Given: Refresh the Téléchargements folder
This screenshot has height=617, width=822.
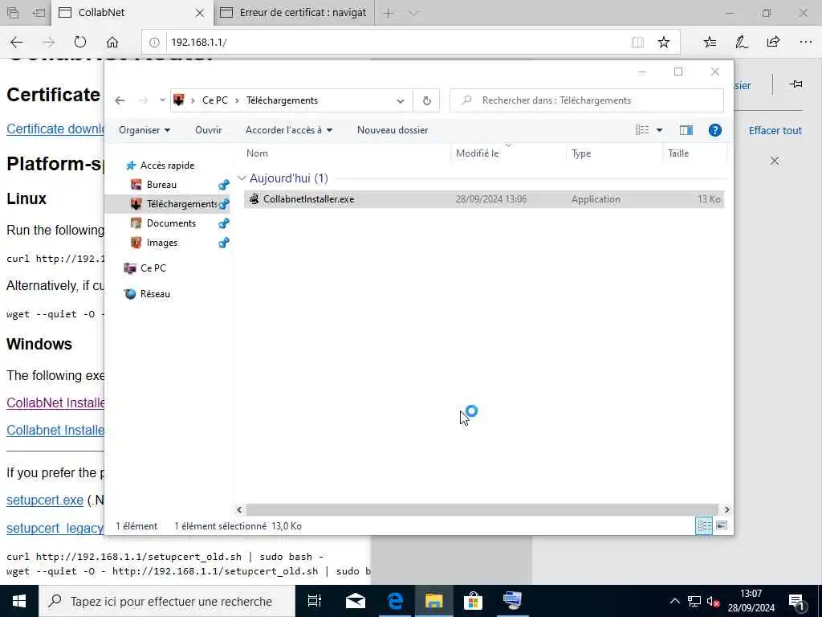Looking at the screenshot, I should 427,100.
